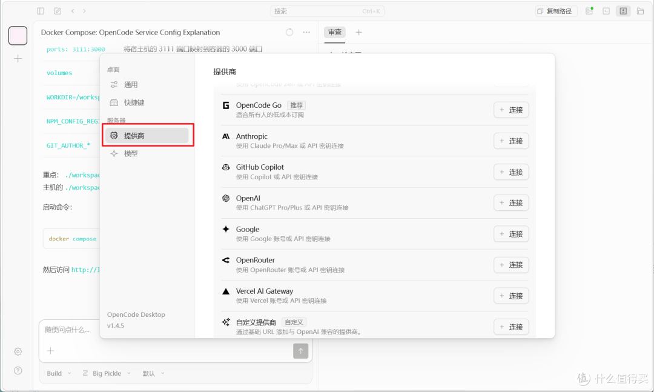This screenshot has width=654, height=392.
Task: Connect the OpenCode Go provider
Action: (511, 110)
